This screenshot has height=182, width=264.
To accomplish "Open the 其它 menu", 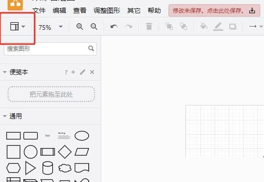I will 134,10.
